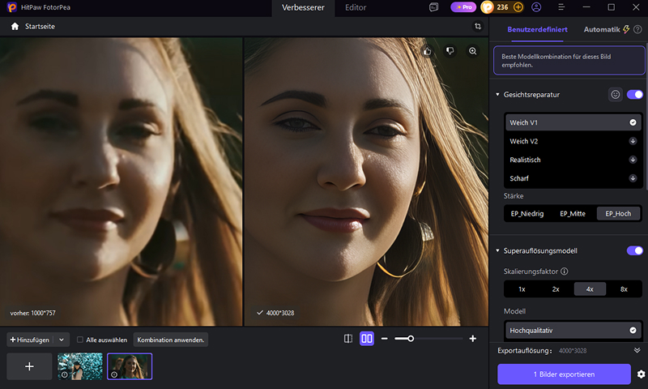Click Kombination anwenden button
This screenshot has height=389, width=648.
tap(171, 340)
